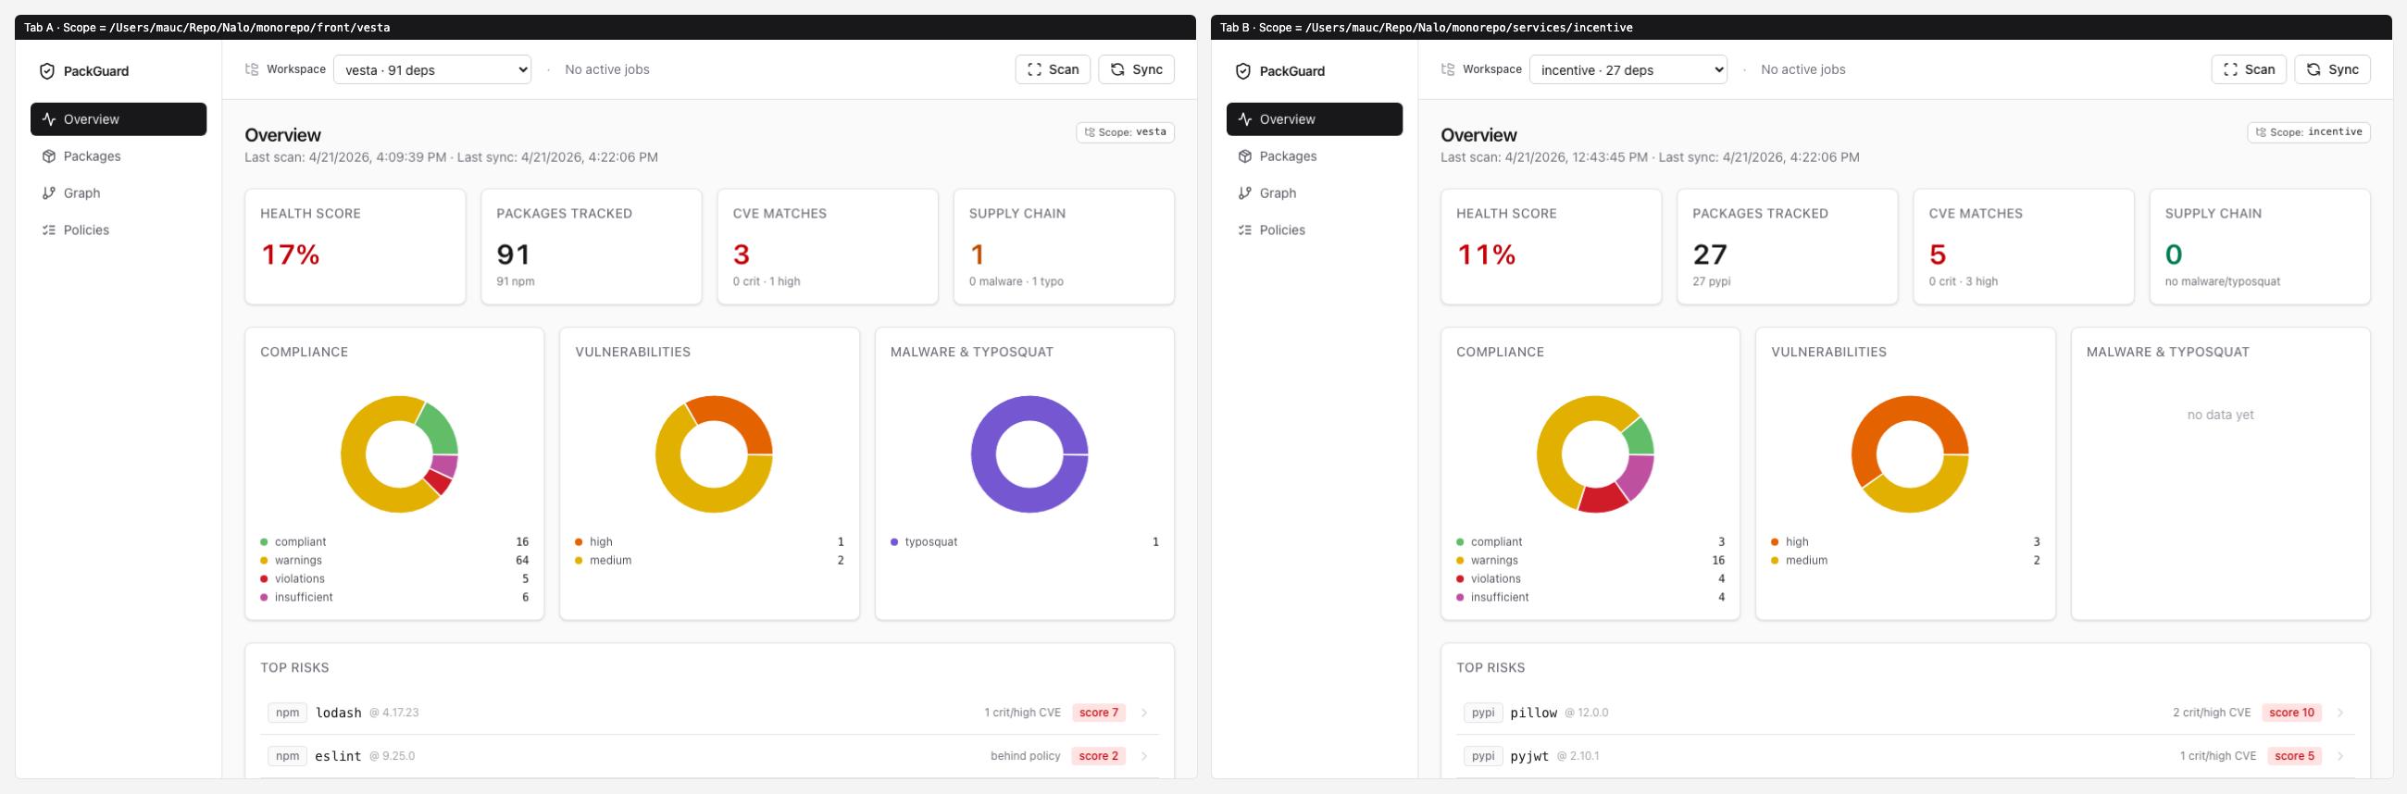Click the Packages cube icon in Tab B sidebar
Viewport: 2407px width, 794px height.
pos(1244,156)
